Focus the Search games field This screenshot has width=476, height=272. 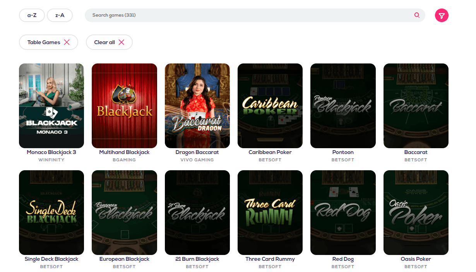tap(255, 15)
